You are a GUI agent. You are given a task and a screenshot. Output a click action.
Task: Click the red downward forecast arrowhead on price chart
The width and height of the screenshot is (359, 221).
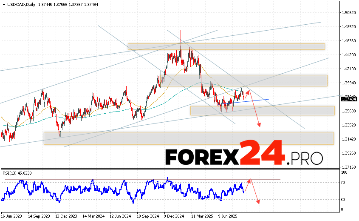258,125
